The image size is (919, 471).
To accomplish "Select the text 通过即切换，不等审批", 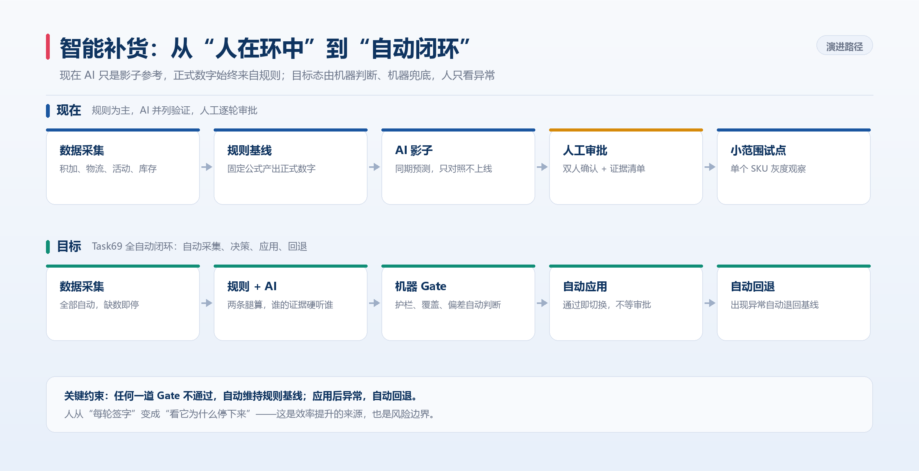I will point(607,305).
